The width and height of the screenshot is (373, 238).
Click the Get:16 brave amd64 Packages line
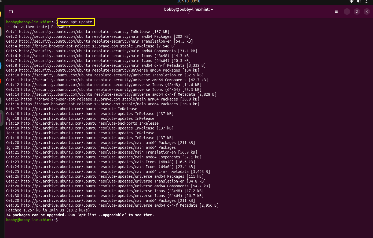tap(103, 104)
